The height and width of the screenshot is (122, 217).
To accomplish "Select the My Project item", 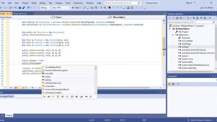I will pyautogui.click(x=183, y=32).
